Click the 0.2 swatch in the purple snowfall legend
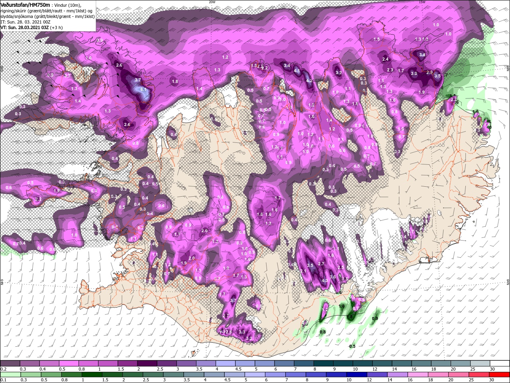This screenshot has height=383, width=510. (x=10, y=364)
